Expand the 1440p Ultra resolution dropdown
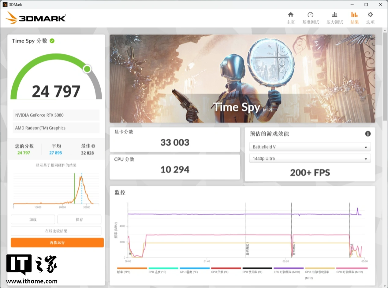Viewport: 388px width, 288px height. pos(310,159)
